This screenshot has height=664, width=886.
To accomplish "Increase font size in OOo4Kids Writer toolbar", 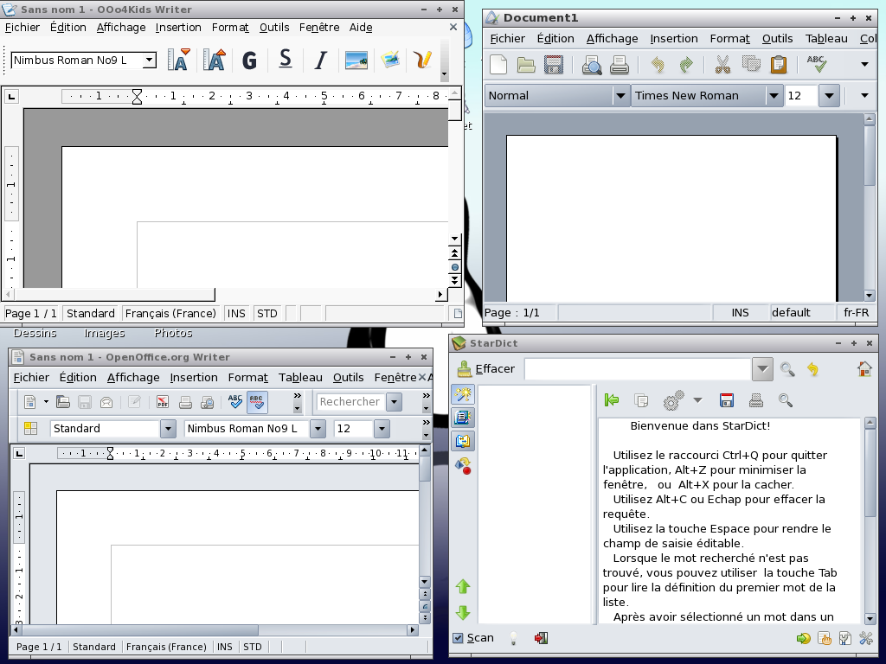I will pyautogui.click(x=215, y=60).
